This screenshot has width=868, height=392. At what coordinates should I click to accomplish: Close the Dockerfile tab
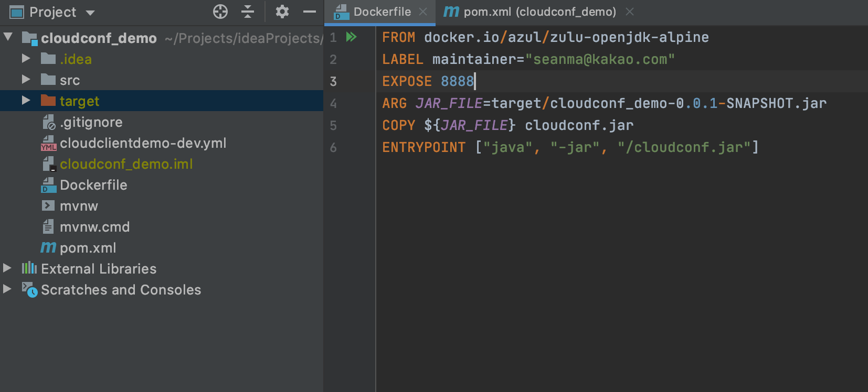click(x=423, y=12)
